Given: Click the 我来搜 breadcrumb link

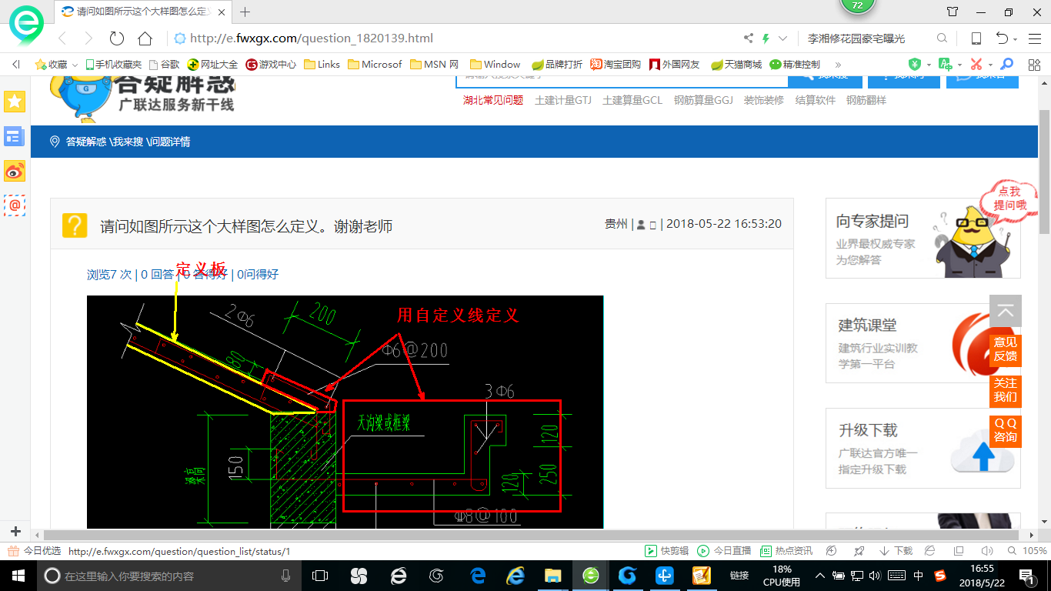Looking at the screenshot, I should coord(128,142).
